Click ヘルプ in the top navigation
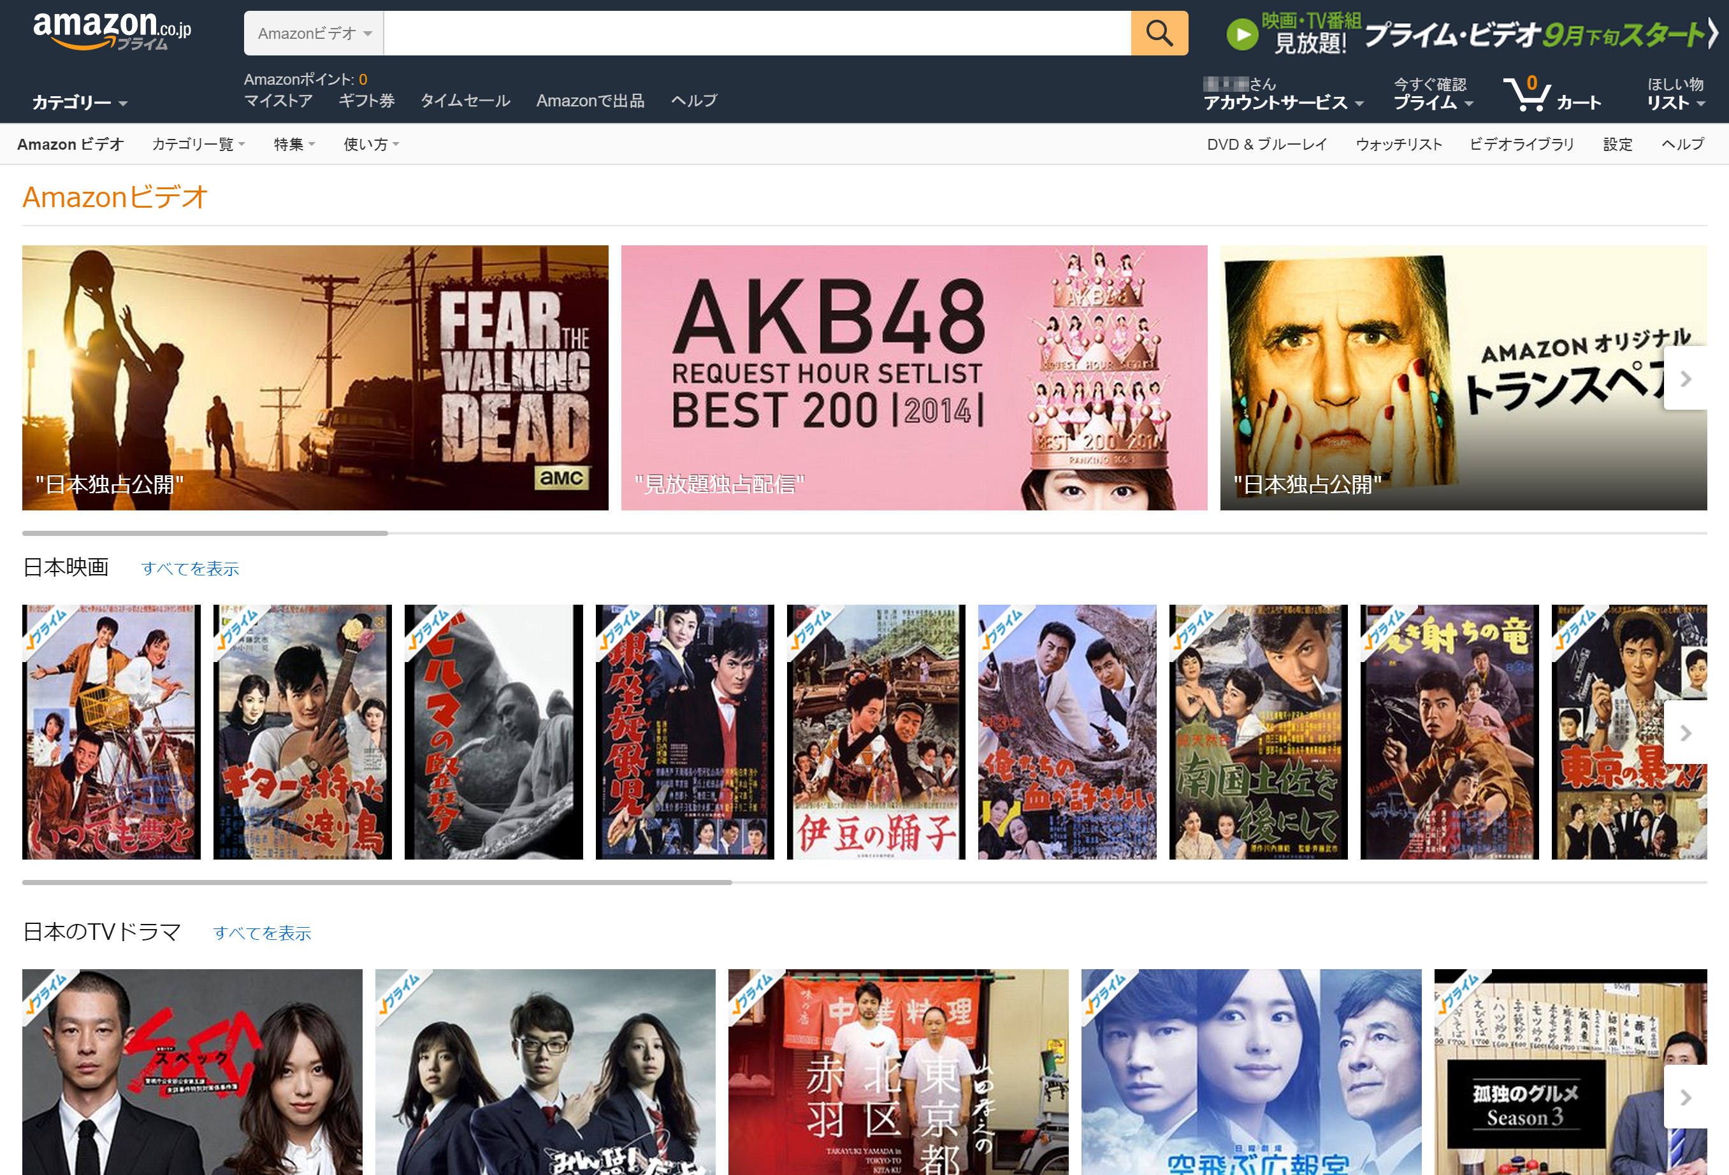 [694, 101]
